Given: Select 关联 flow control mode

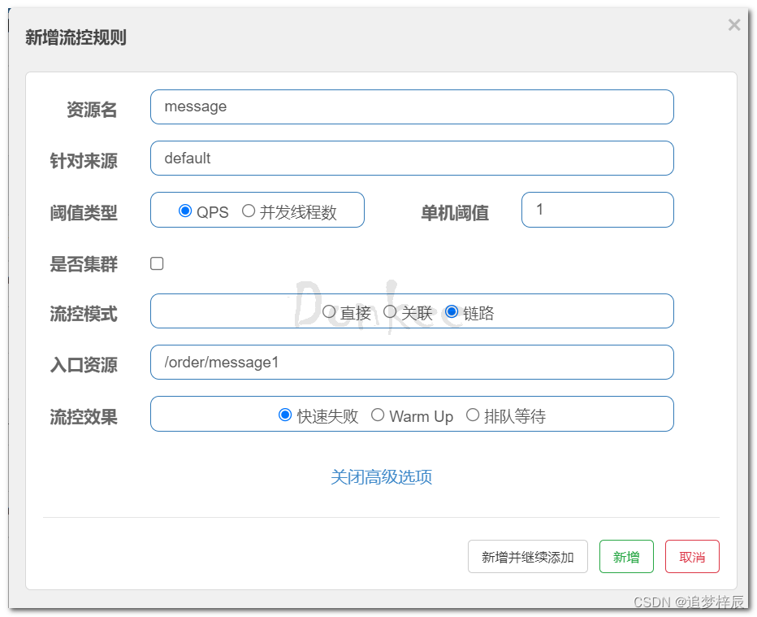Looking at the screenshot, I should pos(390,311).
